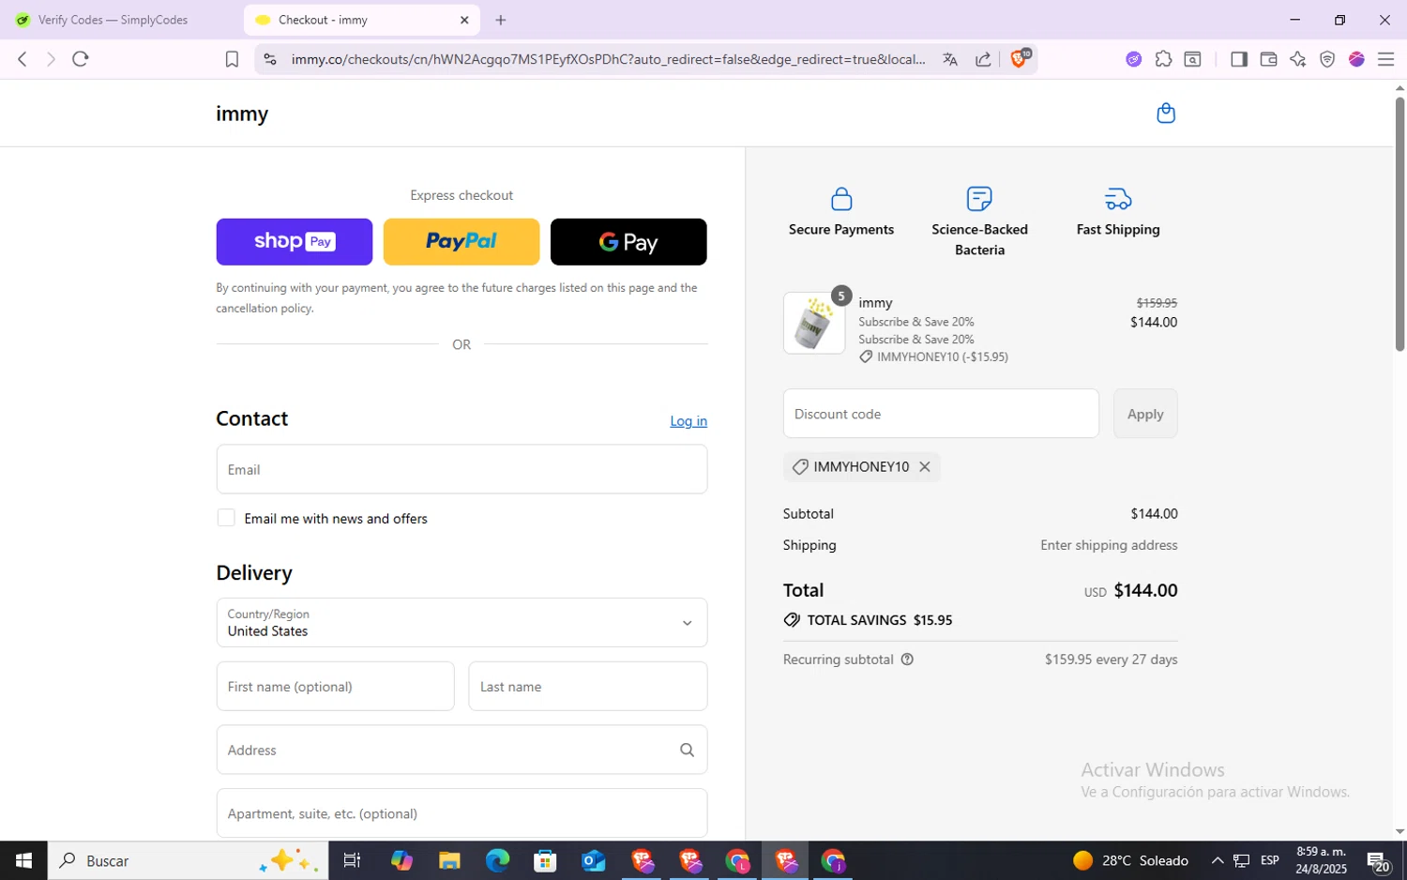This screenshot has width=1407, height=880.
Task: Open the profile avatar icon
Action: (x=1356, y=59)
